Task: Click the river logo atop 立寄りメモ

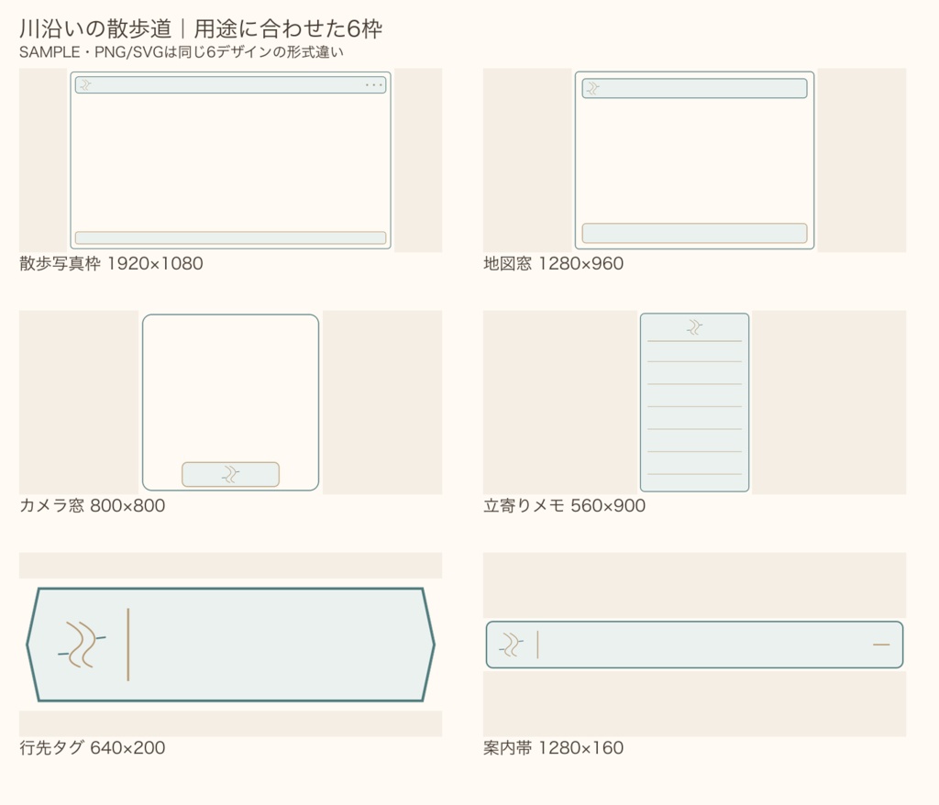Action: click(x=695, y=327)
